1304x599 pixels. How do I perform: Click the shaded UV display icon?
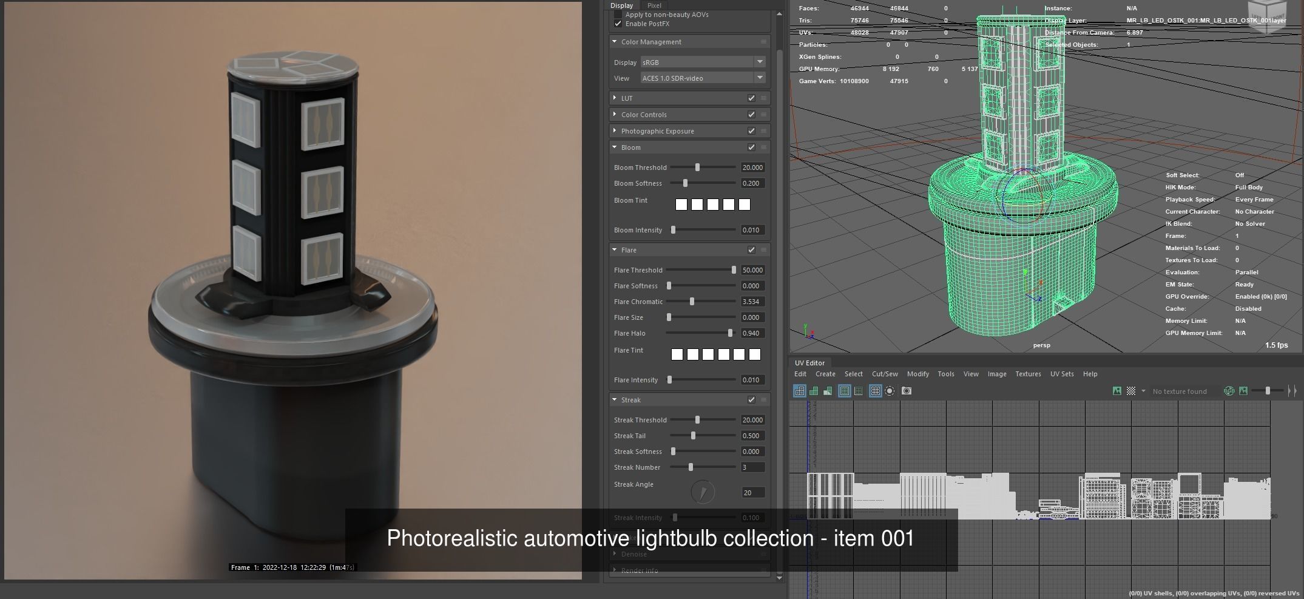tap(814, 391)
